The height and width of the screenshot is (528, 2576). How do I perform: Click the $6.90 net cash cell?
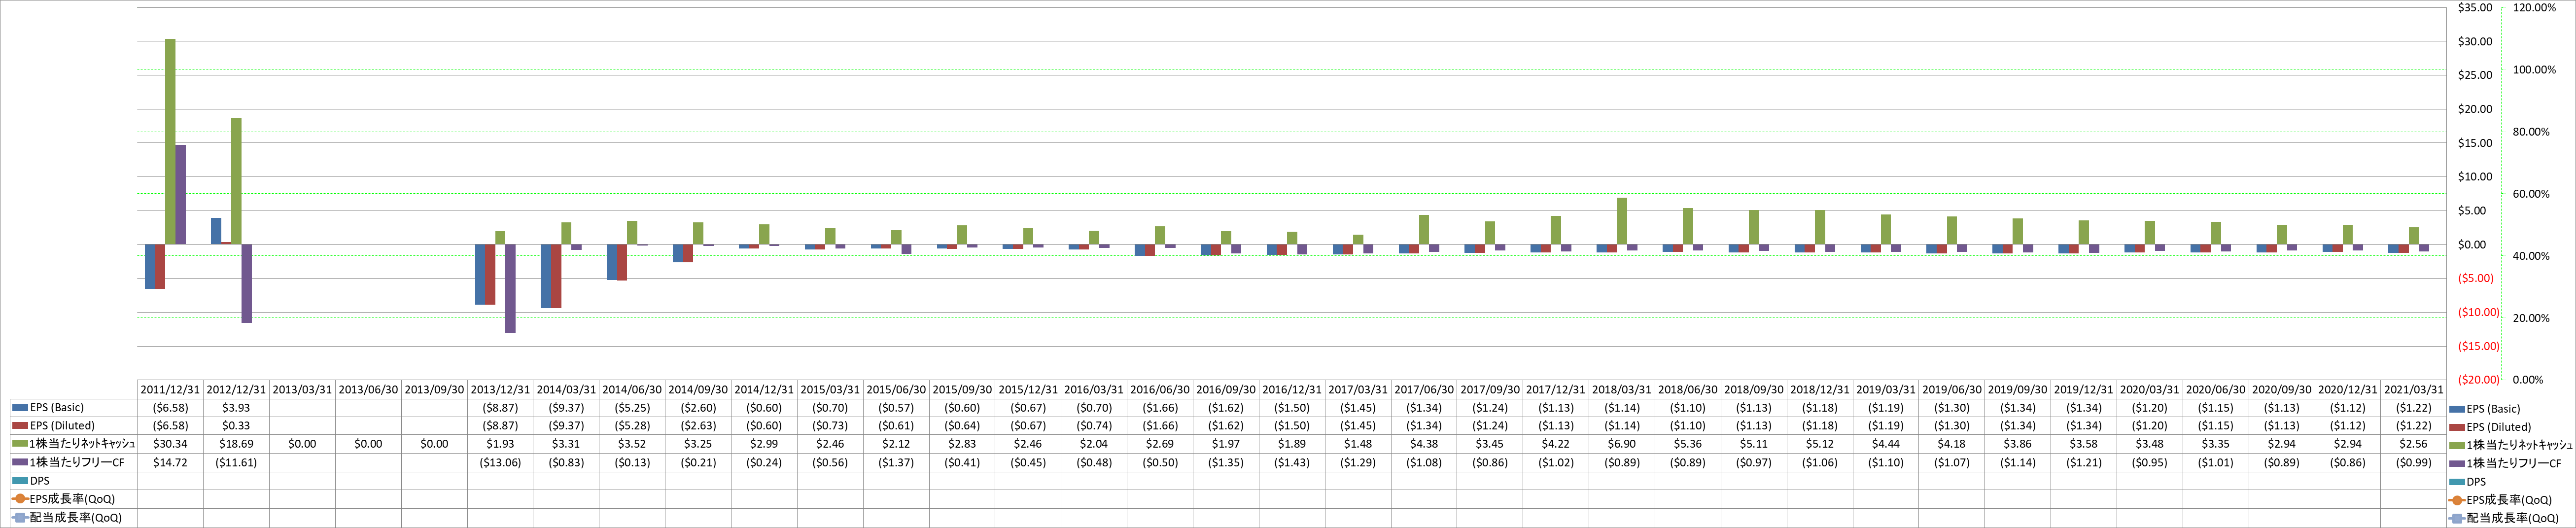tap(1622, 444)
